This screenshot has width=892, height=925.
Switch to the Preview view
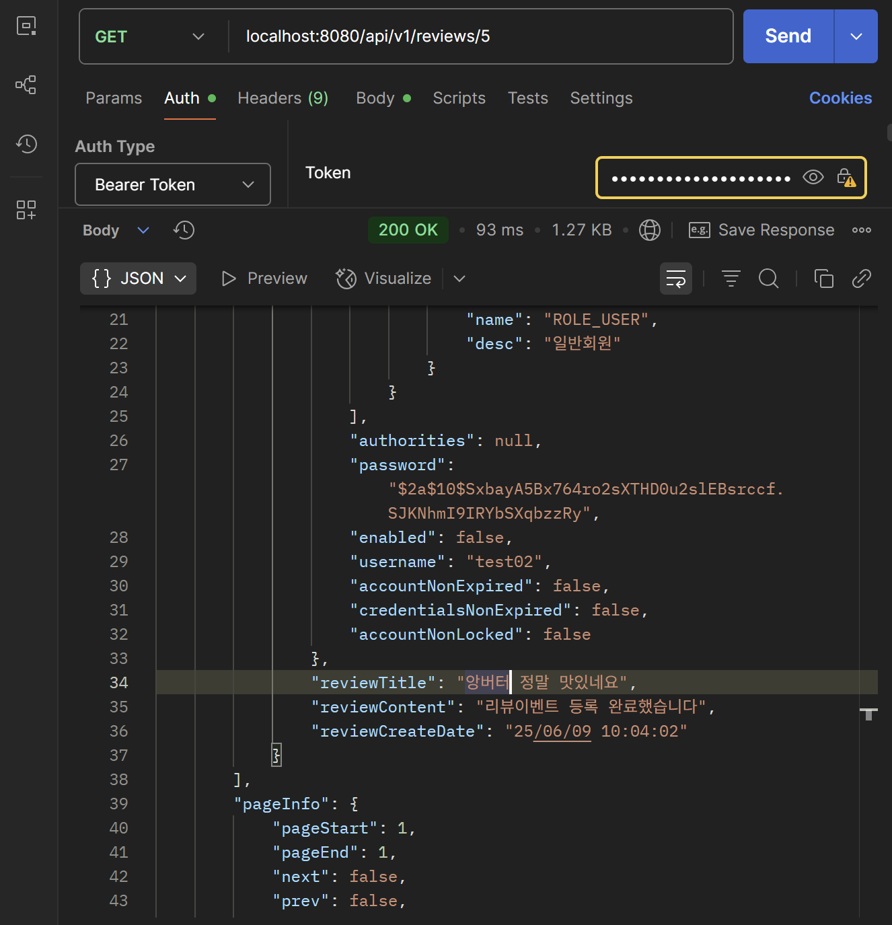264,279
